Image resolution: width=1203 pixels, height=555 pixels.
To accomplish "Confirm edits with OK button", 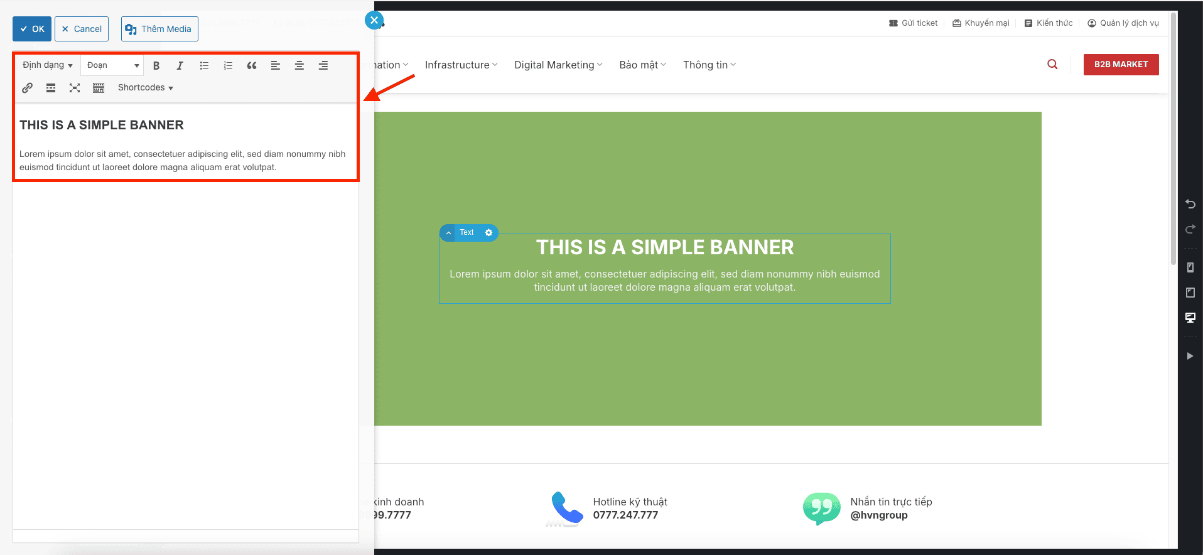I will click(x=32, y=29).
